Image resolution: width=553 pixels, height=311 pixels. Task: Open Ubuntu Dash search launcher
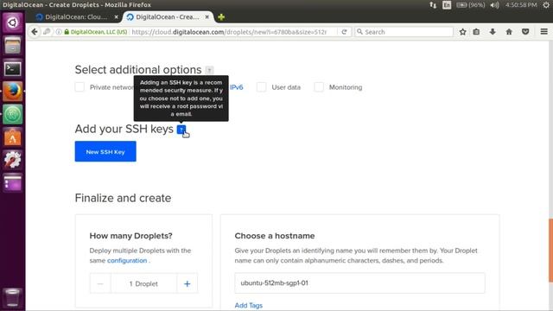point(13,22)
